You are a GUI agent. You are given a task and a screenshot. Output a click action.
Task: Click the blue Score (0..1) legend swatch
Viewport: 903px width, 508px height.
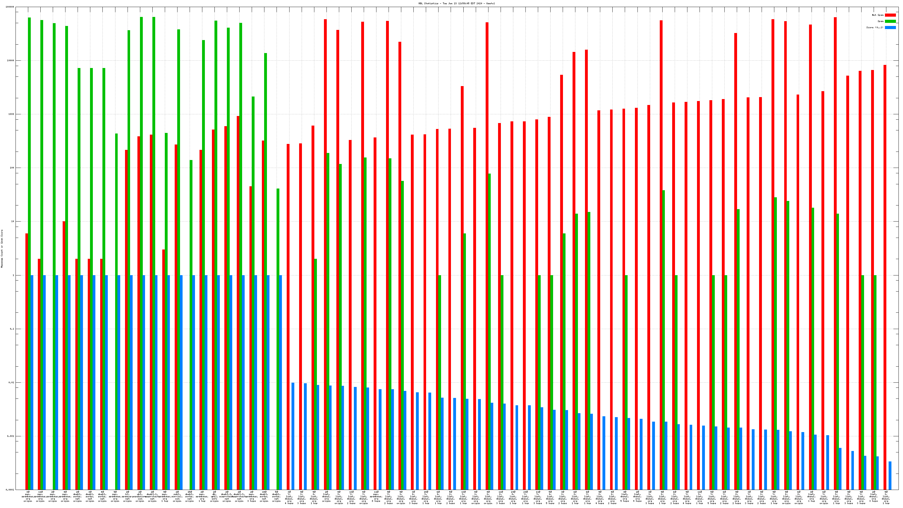pos(890,27)
